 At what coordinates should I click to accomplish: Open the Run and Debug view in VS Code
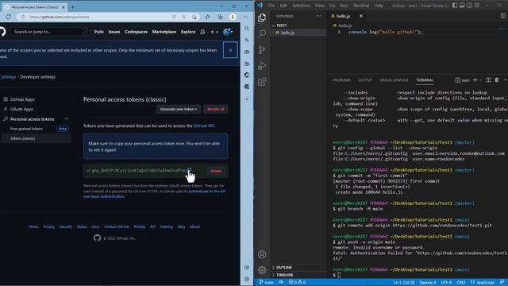coord(262,66)
